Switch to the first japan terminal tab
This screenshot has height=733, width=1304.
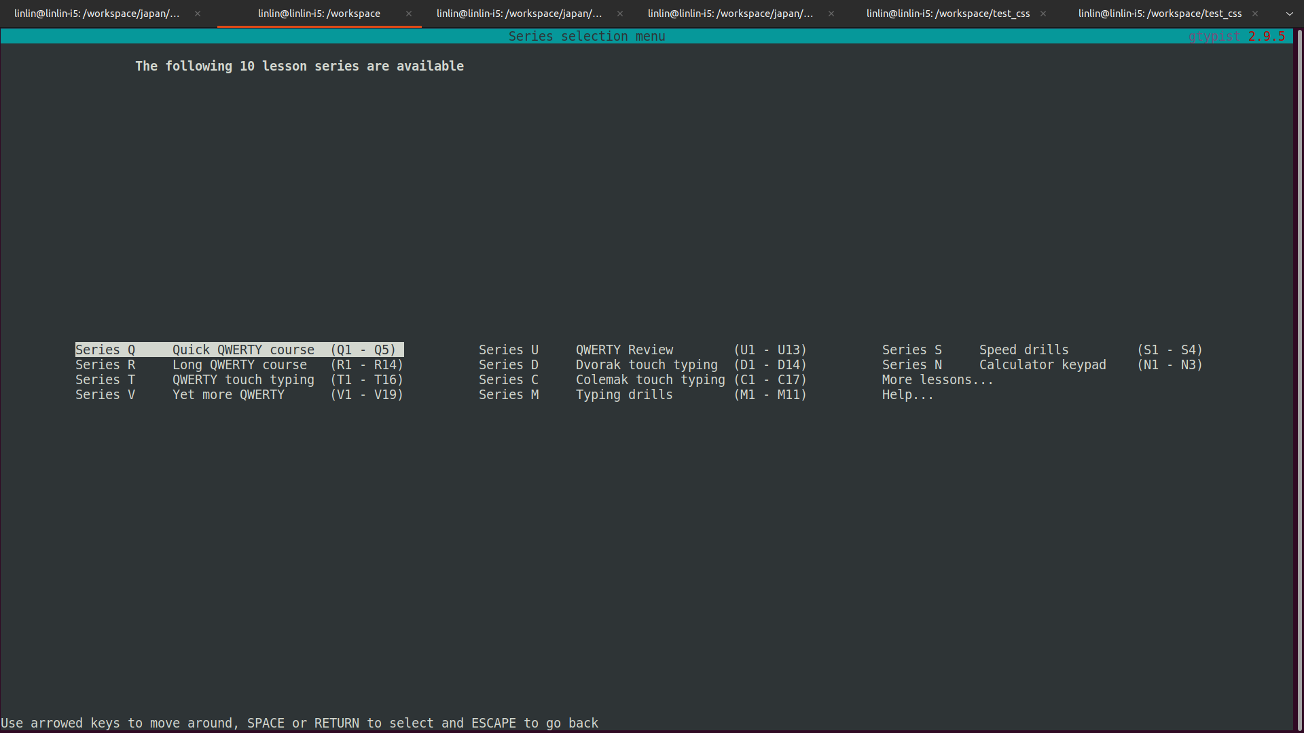click(x=96, y=14)
